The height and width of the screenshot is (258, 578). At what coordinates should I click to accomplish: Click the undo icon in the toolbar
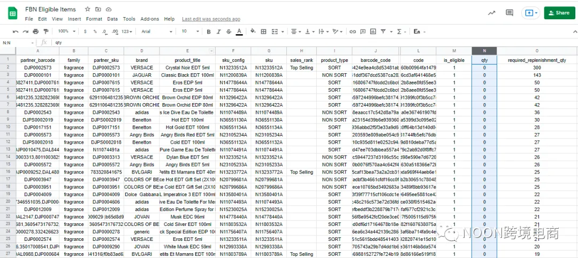point(16,32)
